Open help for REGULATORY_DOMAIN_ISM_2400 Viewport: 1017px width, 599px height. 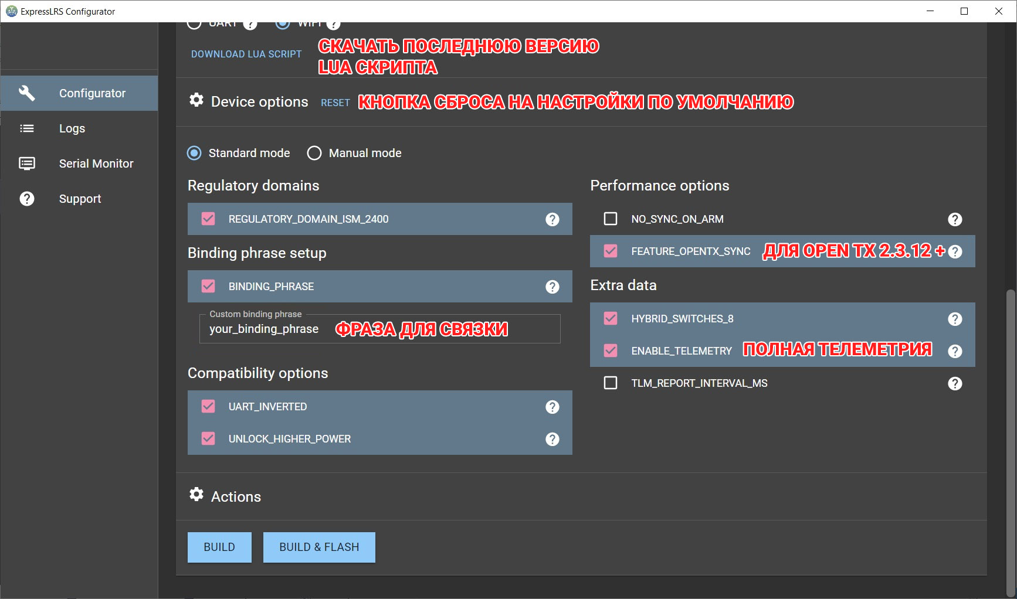click(x=552, y=219)
